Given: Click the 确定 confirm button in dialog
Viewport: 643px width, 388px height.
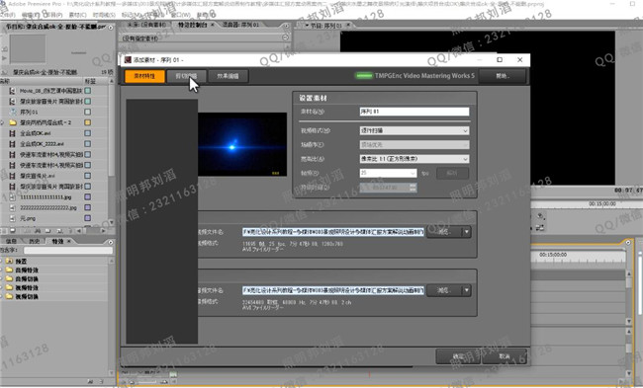Looking at the screenshot, I should (x=458, y=356).
